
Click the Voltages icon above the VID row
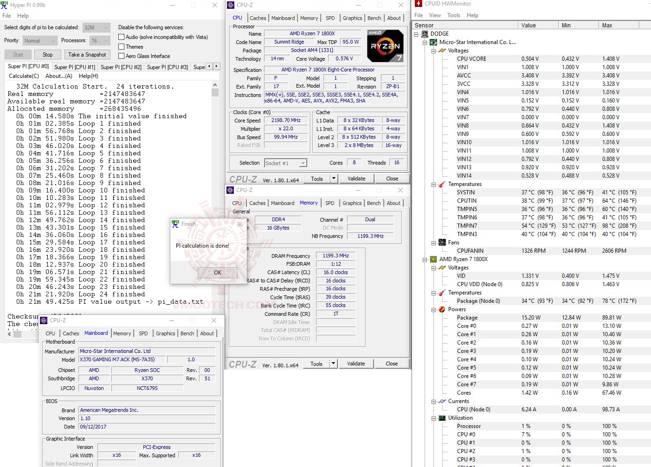[442, 268]
